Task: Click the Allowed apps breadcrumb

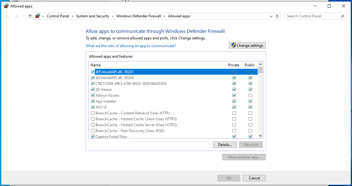Action: coord(179,16)
